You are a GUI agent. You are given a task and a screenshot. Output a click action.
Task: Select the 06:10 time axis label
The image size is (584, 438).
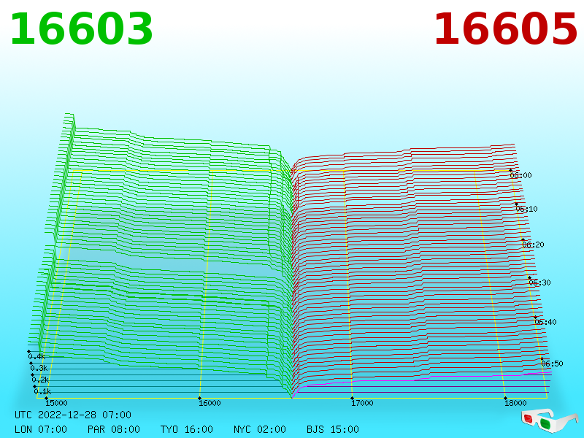click(526, 209)
